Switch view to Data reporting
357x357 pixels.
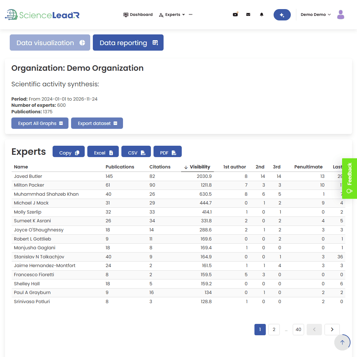(x=128, y=43)
